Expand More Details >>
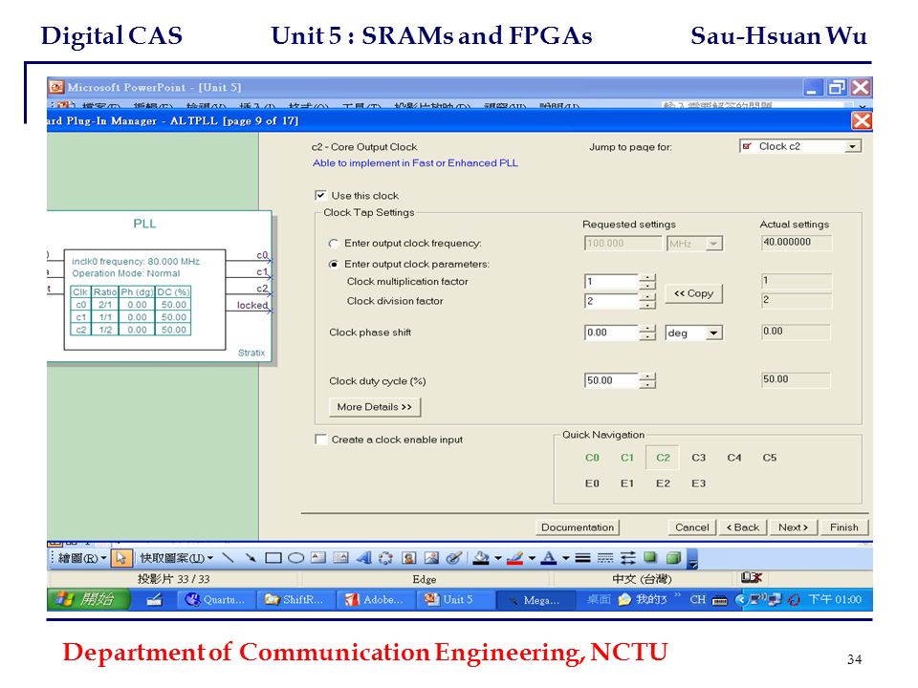 (375, 407)
